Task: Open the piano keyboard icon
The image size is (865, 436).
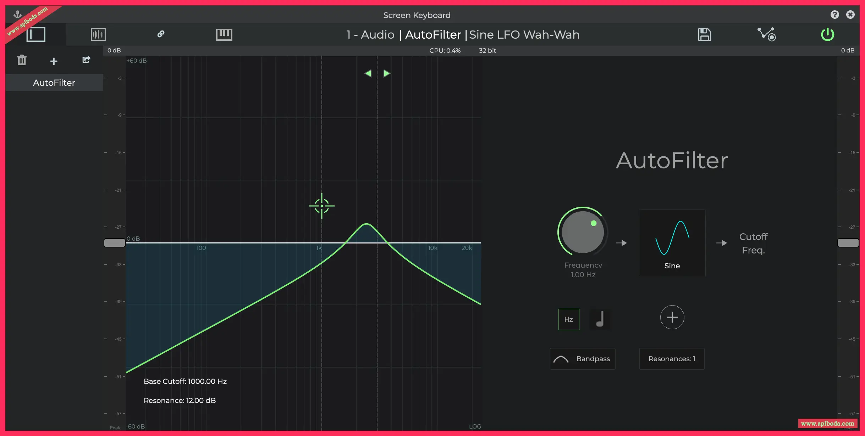Action: (224, 34)
